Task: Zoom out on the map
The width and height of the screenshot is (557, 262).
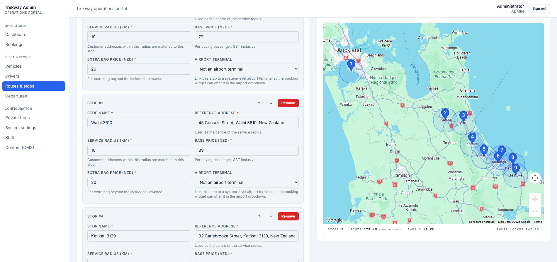Action: click(x=535, y=211)
